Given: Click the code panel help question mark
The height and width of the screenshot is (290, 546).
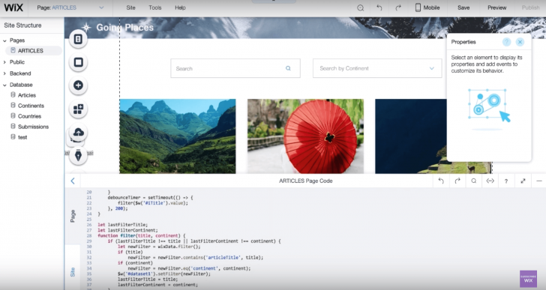Looking at the screenshot, I should 506,181.
